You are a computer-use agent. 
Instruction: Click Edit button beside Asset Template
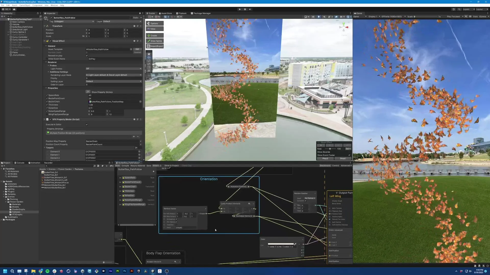[x=137, y=49]
